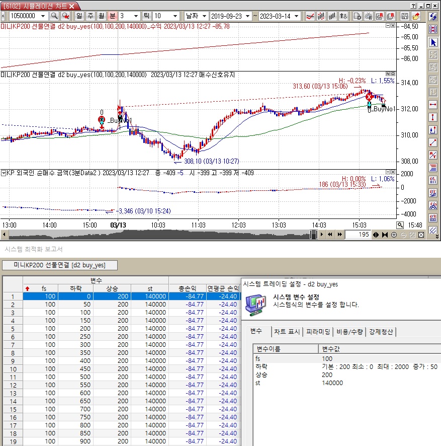
Task: Click the 미니KP200 선물연결 [d2 buy_yes] button
Action: click(60, 265)
